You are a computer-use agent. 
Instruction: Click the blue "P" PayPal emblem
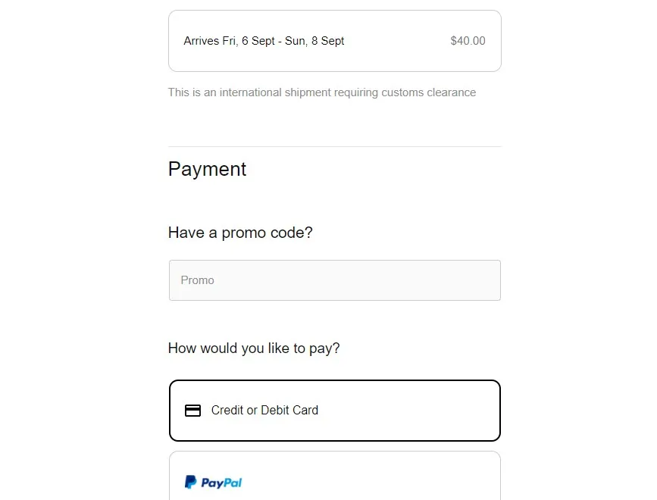[191, 482]
